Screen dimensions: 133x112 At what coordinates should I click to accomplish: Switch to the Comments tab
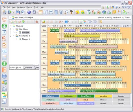(x=28, y=68)
